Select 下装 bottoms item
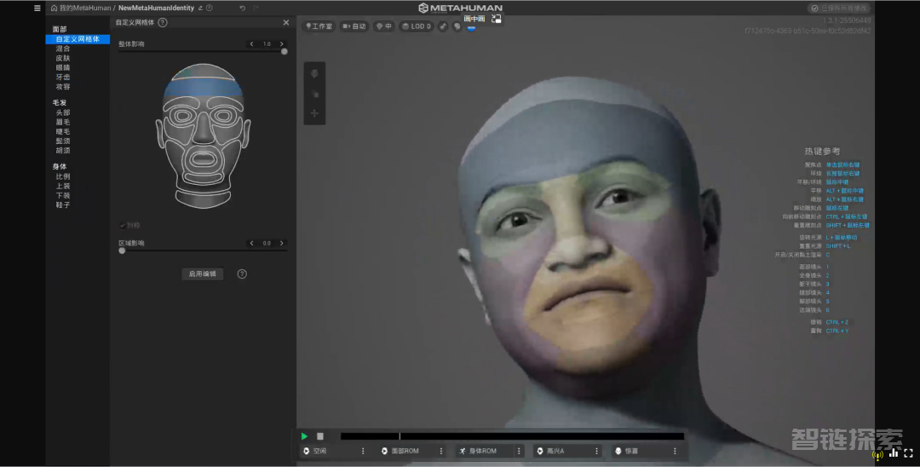This screenshot has height=467, width=920. 63,195
